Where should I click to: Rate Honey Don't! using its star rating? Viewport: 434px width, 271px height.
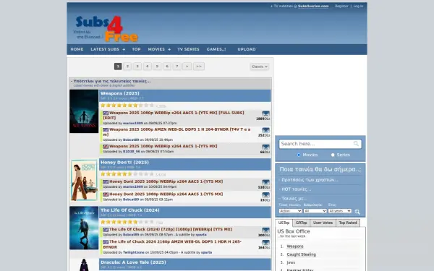127,174
